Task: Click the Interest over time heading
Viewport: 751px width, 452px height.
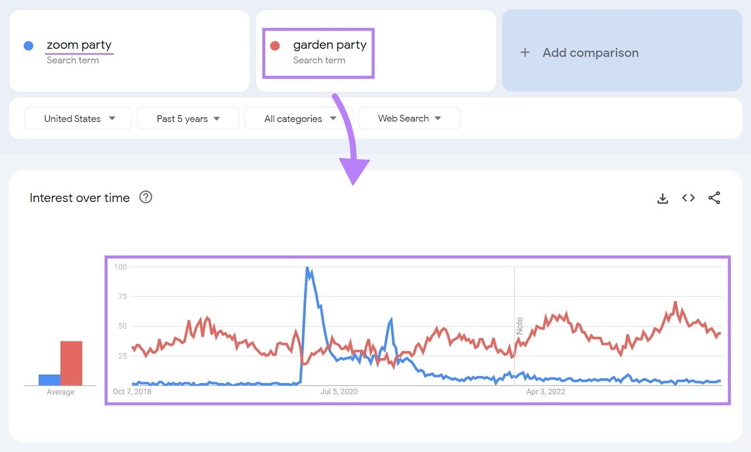Action: (79, 197)
